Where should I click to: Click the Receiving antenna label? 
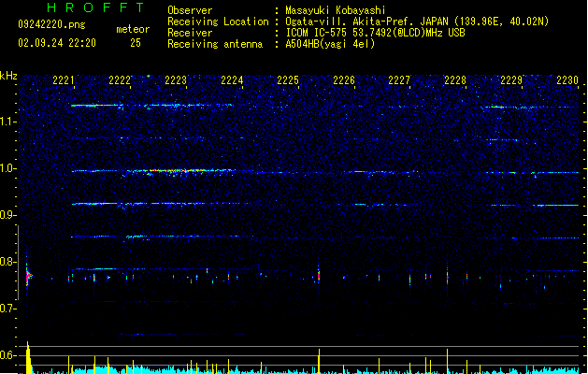215,44
